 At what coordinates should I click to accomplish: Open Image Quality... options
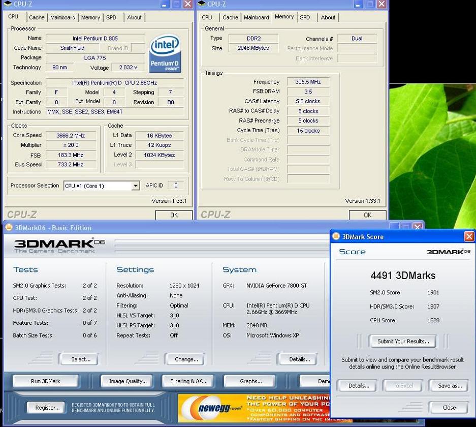pyautogui.click(x=128, y=381)
